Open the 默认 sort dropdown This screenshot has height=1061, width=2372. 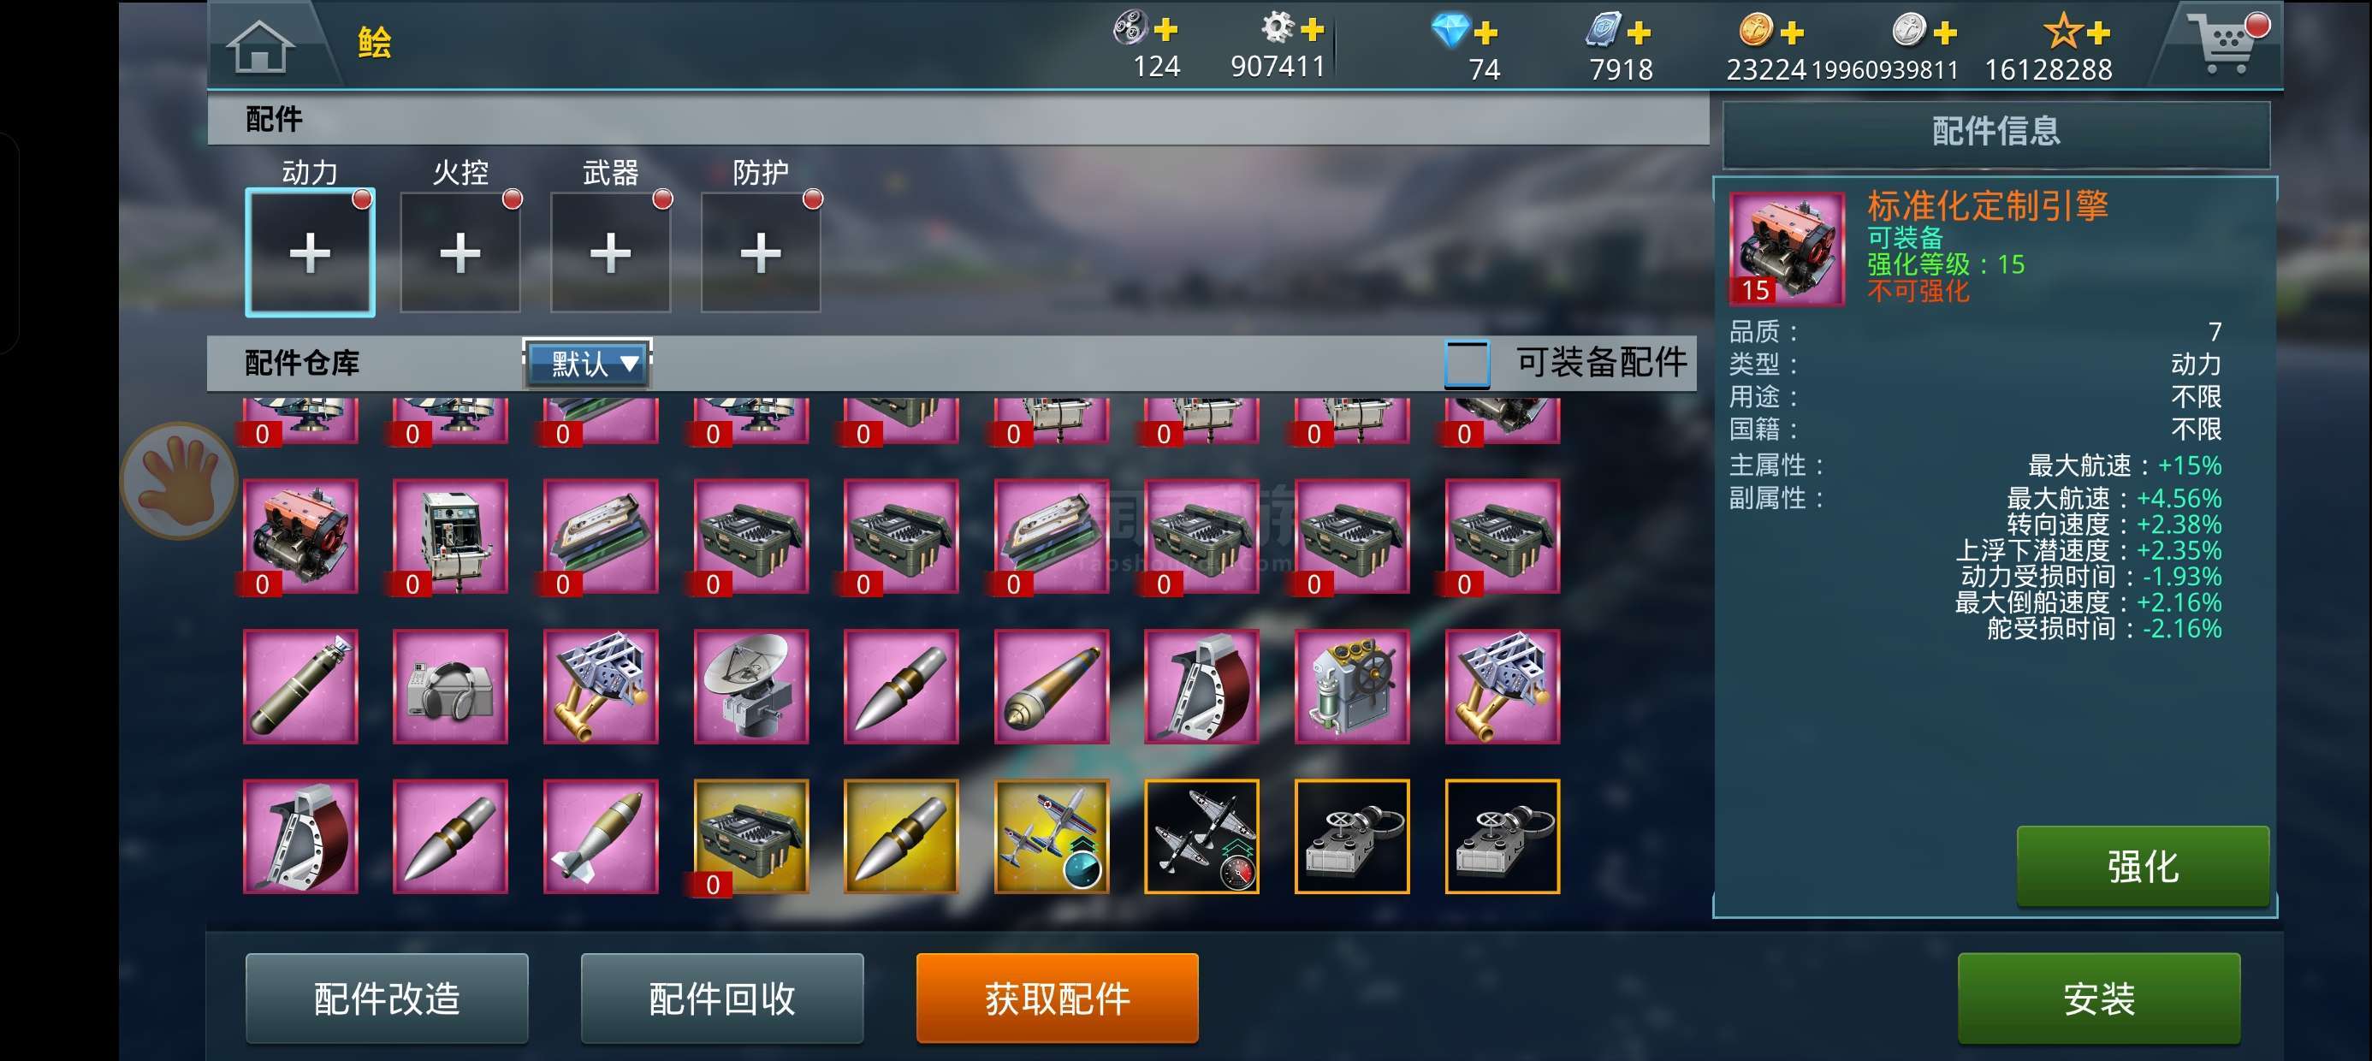coord(588,363)
